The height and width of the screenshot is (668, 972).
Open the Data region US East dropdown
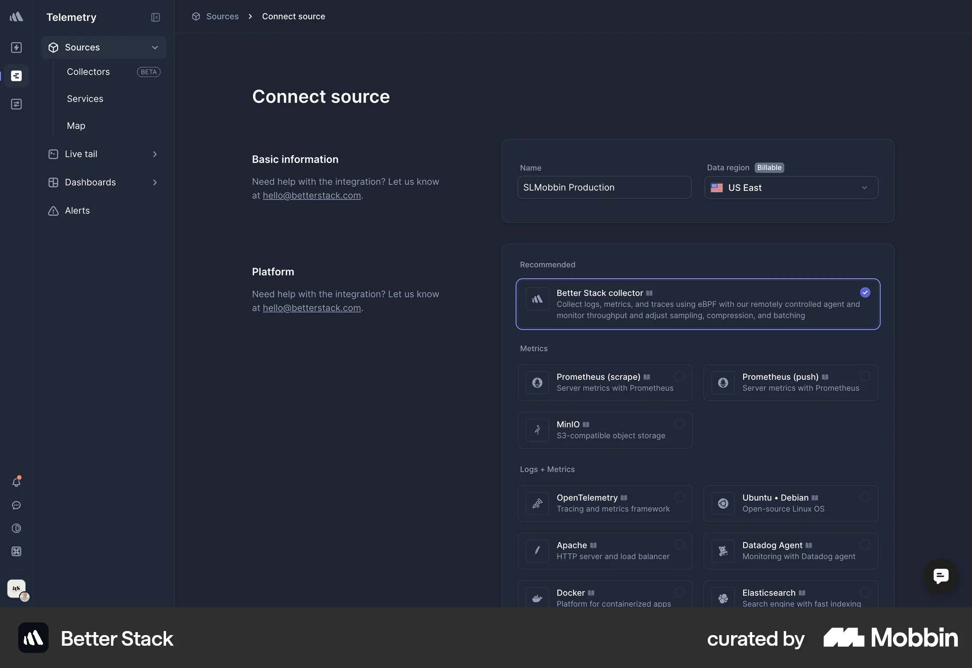791,187
